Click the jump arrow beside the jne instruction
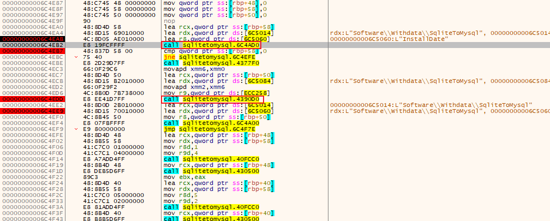550x221 pixels. coord(76,57)
